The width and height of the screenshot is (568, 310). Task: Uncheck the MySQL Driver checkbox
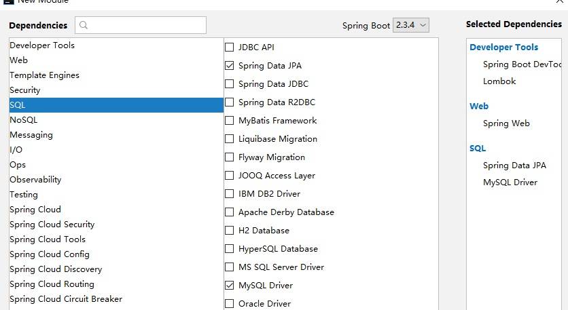point(229,286)
